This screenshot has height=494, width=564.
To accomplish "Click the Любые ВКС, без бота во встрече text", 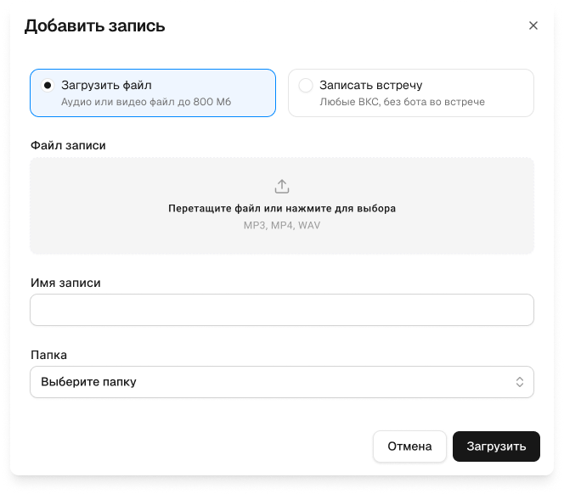I will [x=402, y=102].
